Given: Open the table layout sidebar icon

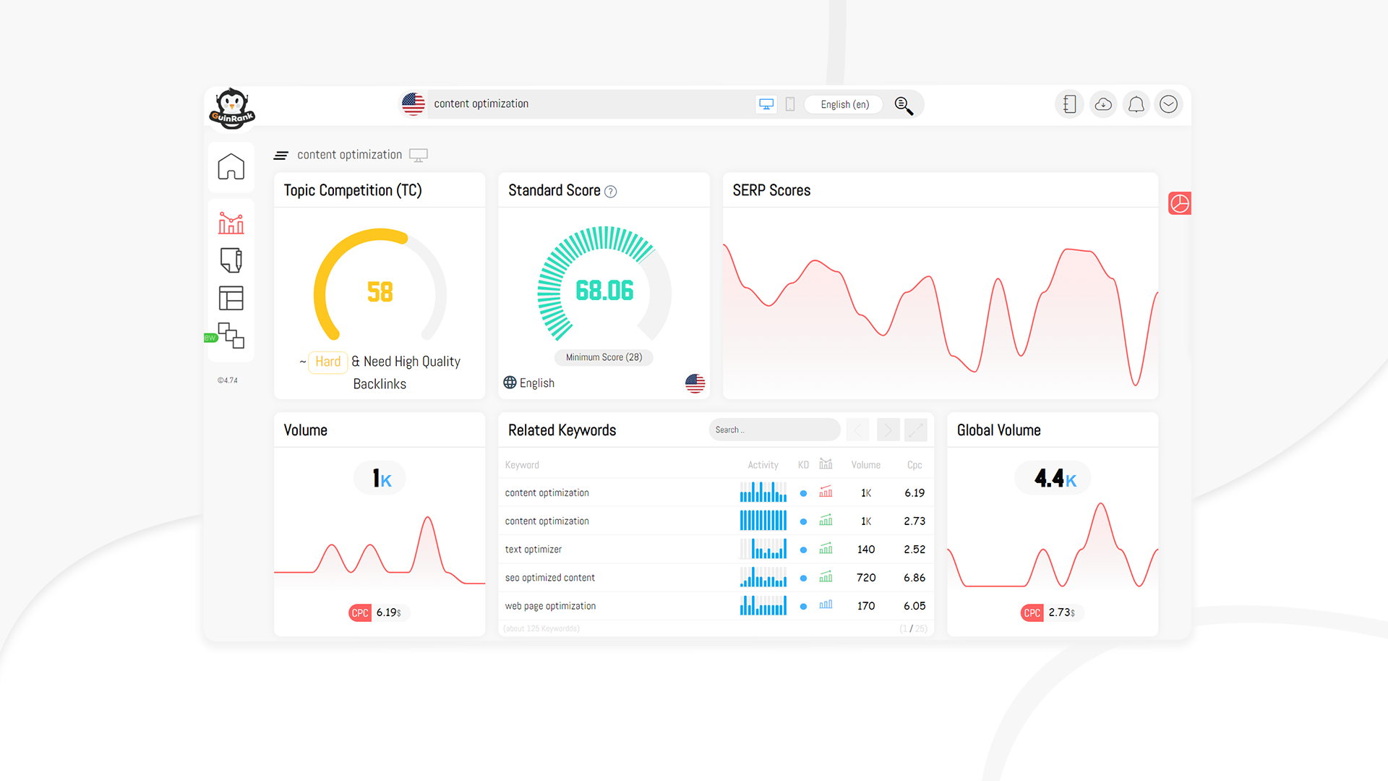Looking at the screenshot, I should (231, 298).
